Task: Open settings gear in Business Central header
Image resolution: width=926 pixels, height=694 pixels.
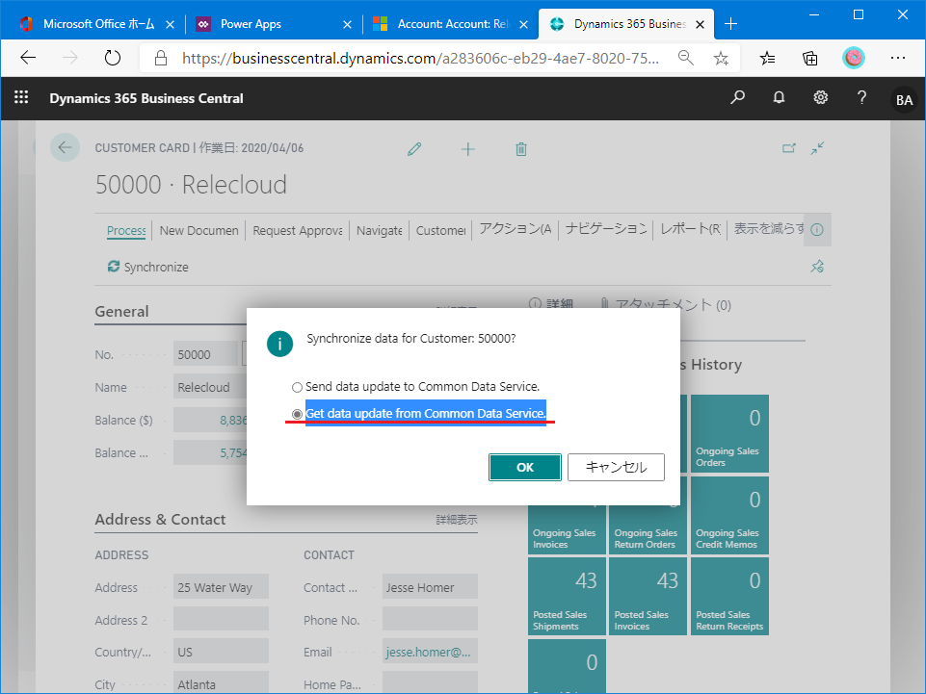Action: click(820, 98)
